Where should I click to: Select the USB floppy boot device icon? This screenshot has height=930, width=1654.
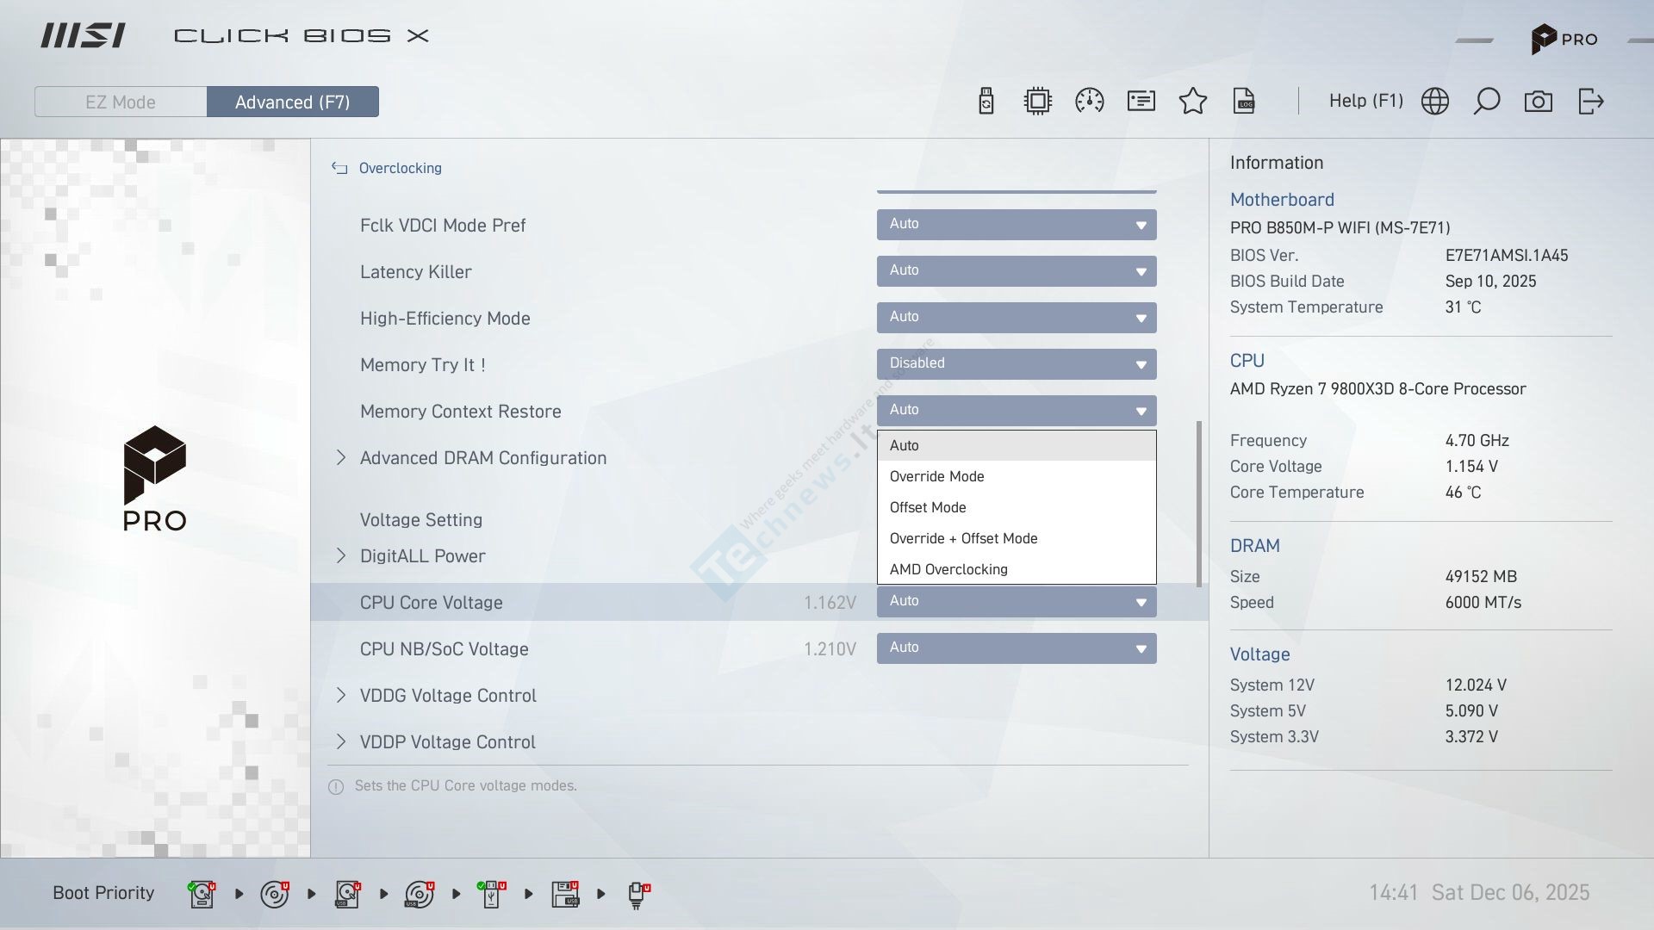pos(565,894)
